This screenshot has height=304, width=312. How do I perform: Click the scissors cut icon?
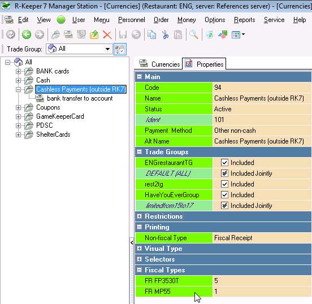click(165, 34)
